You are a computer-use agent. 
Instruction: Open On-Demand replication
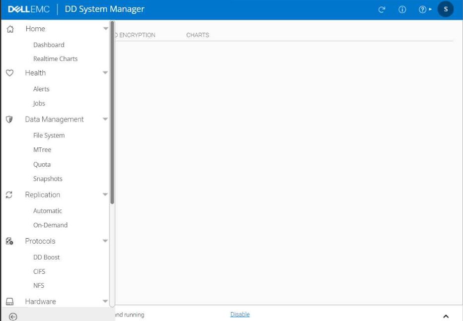tap(50, 225)
